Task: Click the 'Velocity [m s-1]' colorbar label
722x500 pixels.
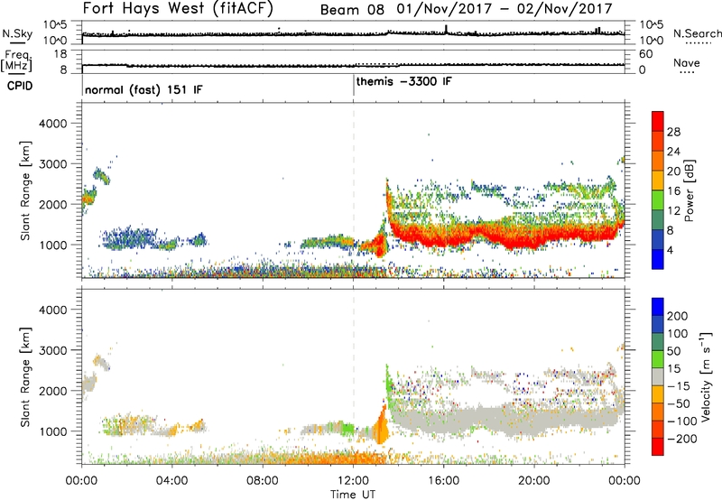Action: pyautogui.click(x=707, y=376)
